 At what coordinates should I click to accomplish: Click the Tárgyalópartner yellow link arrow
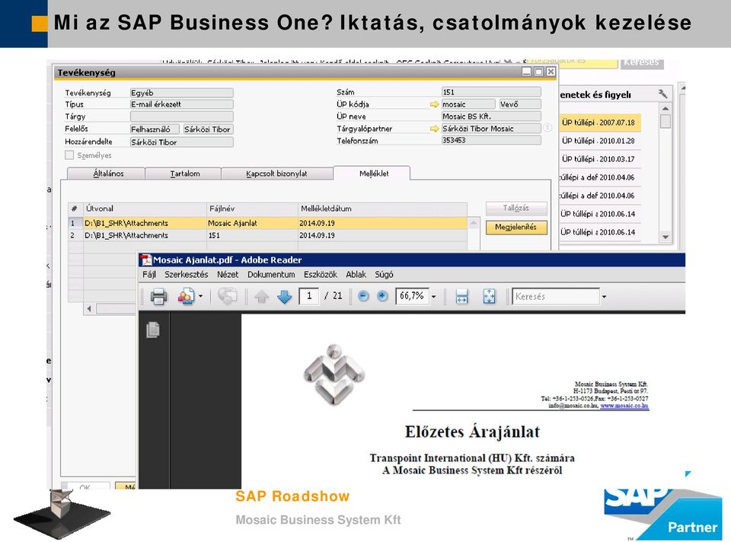point(435,129)
